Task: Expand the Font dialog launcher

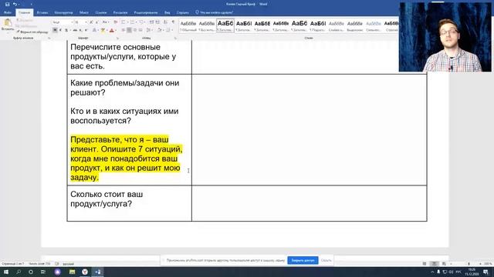Action: 117,38
